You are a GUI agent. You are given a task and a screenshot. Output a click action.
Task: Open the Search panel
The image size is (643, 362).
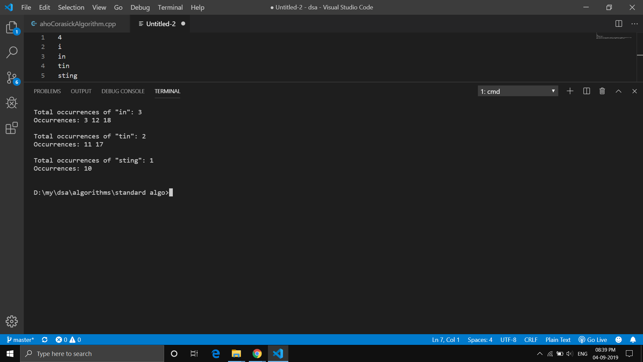point(12,52)
